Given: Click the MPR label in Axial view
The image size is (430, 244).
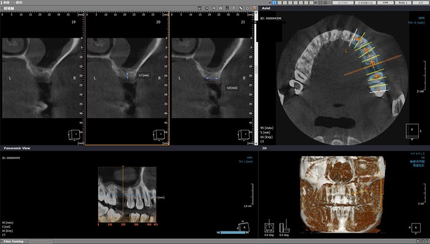Looking at the screenshot, I should point(422,18).
